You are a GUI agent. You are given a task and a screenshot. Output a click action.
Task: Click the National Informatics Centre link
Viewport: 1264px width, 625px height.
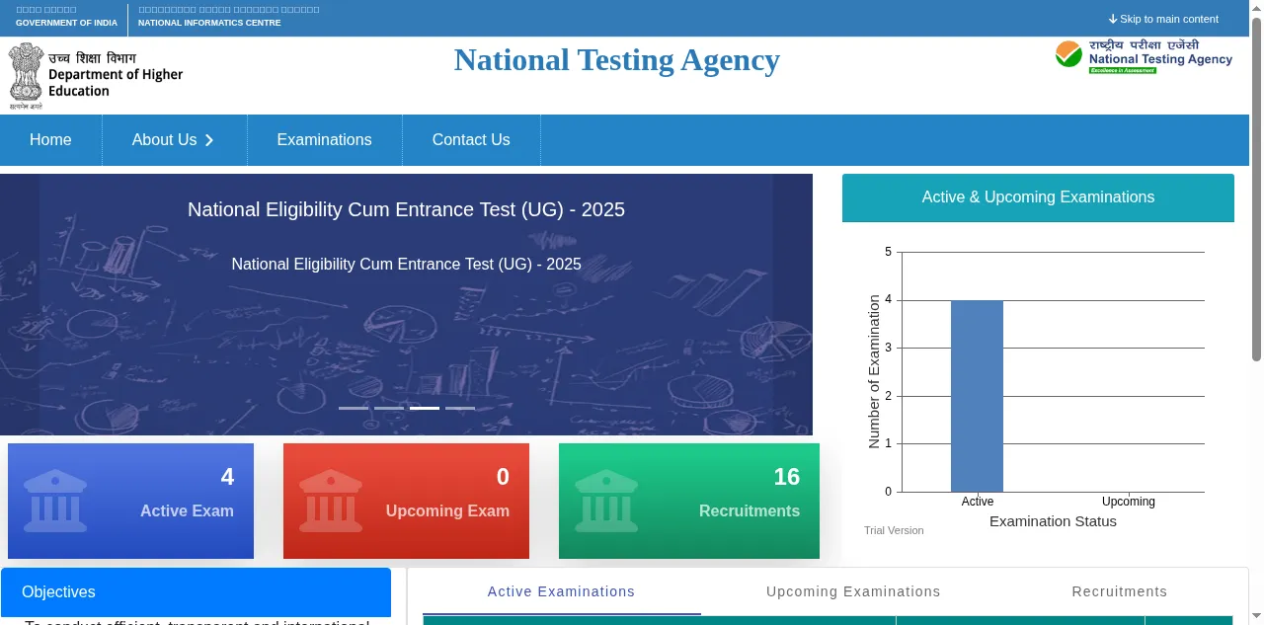(x=209, y=23)
